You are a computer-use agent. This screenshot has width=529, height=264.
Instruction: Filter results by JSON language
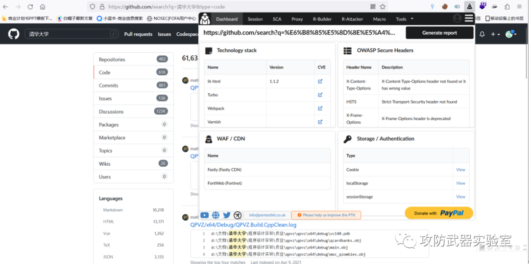[133, 257]
